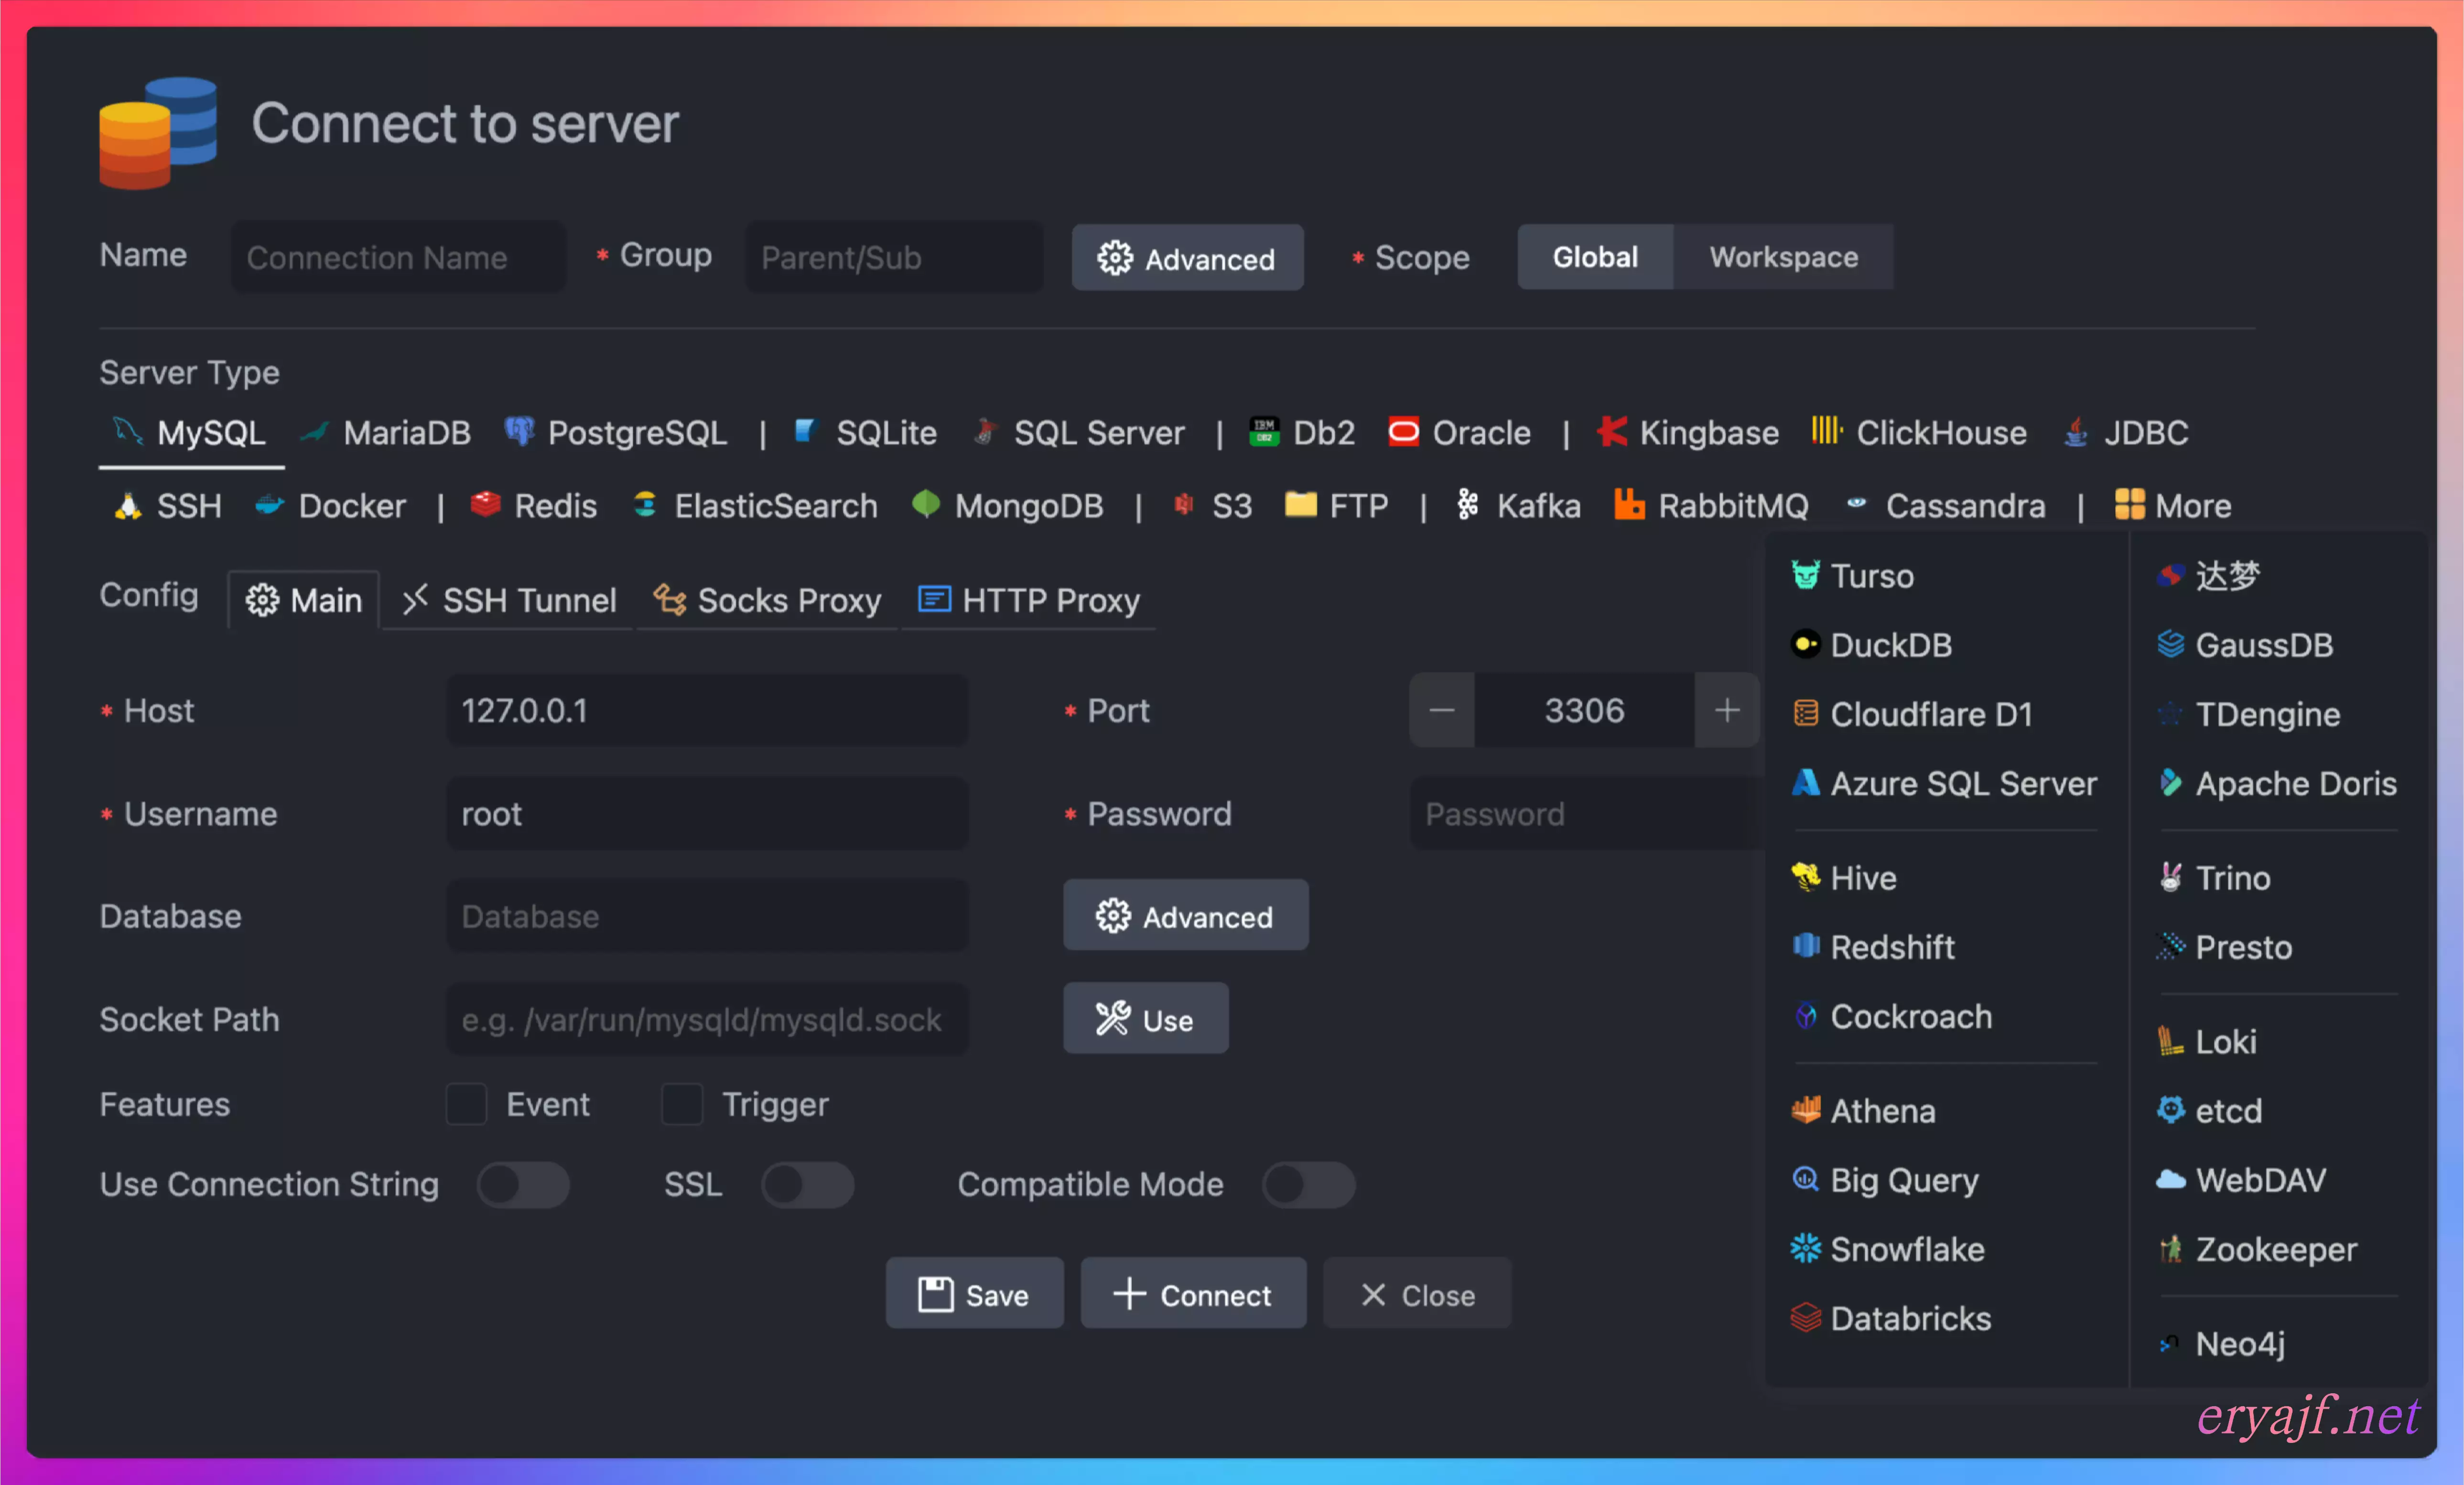Select GaussDB from the list
Image resolution: width=2464 pixels, height=1485 pixels.
2244,645
